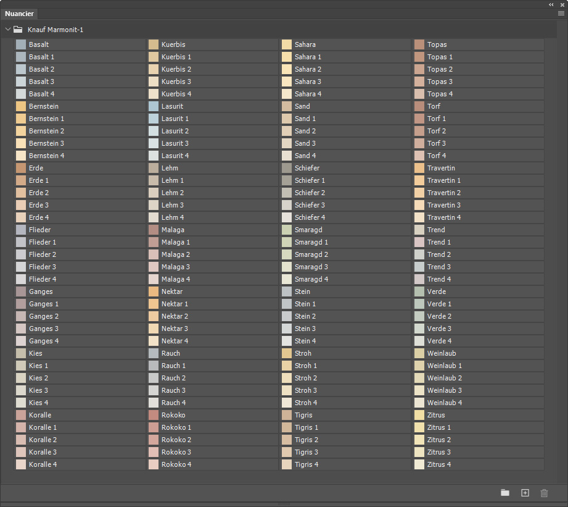This screenshot has width=568, height=507.
Task: Click the 'Rauch 1' label
Action: pos(173,366)
